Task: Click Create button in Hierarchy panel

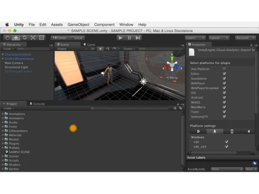Action: (8, 49)
